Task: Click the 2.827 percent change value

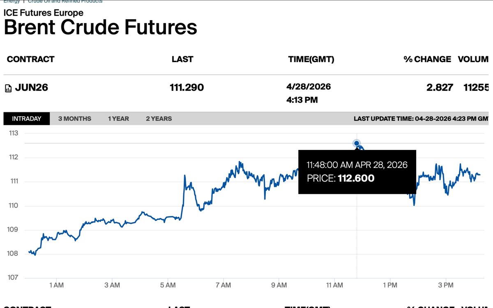Action: 440,87
